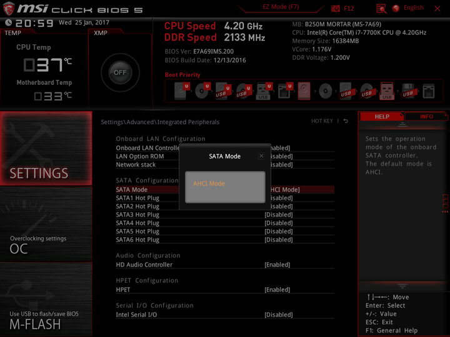Click the Motherboard Temp 033 reading

[52, 96]
